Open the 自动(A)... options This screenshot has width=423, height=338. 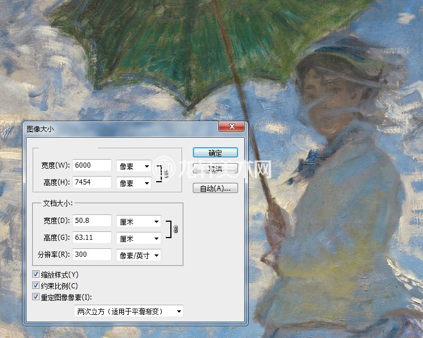(215, 188)
